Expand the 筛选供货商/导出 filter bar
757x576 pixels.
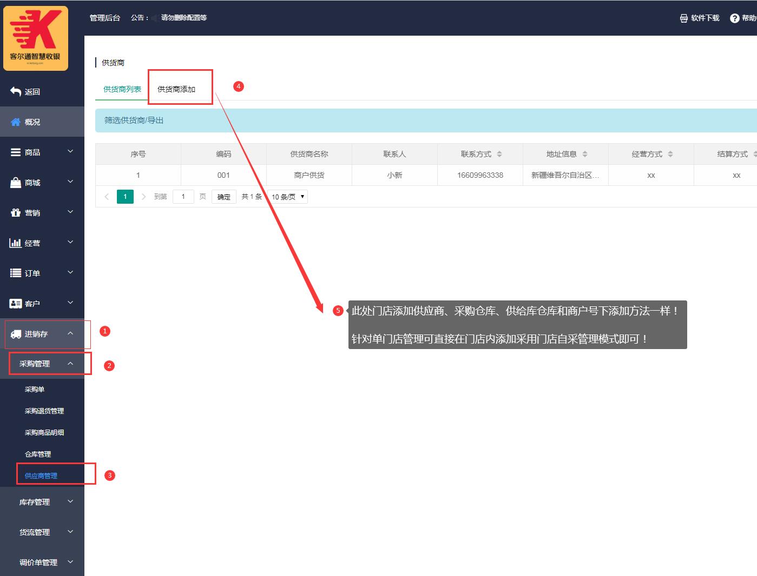[426, 120]
